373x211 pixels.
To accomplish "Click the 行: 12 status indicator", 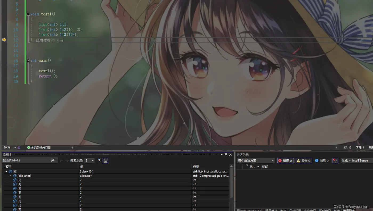I will pos(348,147).
